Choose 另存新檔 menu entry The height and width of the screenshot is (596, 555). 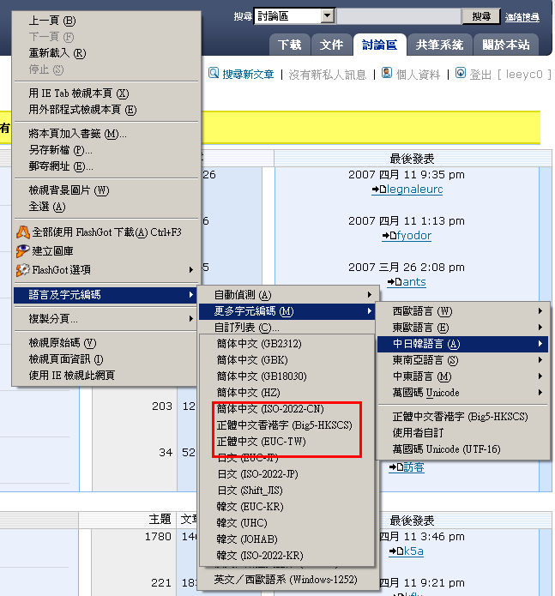click(x=106, y=150)
